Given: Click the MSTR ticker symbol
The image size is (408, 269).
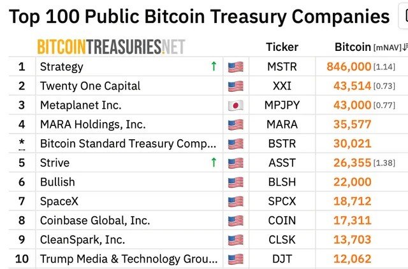Looking at the screenshot, I should pos(282,67).
